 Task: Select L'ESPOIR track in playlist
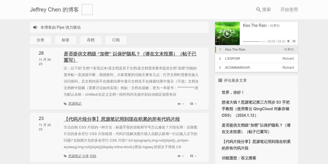(x=256, y=58)
